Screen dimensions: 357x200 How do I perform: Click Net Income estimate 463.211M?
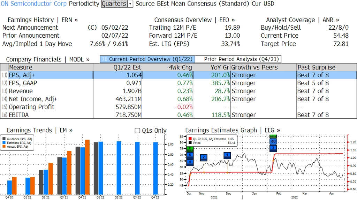[x=128, y=99]
